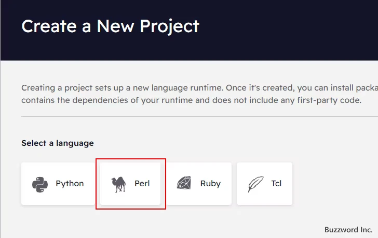Viewport: 378px width, 238px height.
Task: Pick the Tcl feather icon
Action: click(256, 184)
